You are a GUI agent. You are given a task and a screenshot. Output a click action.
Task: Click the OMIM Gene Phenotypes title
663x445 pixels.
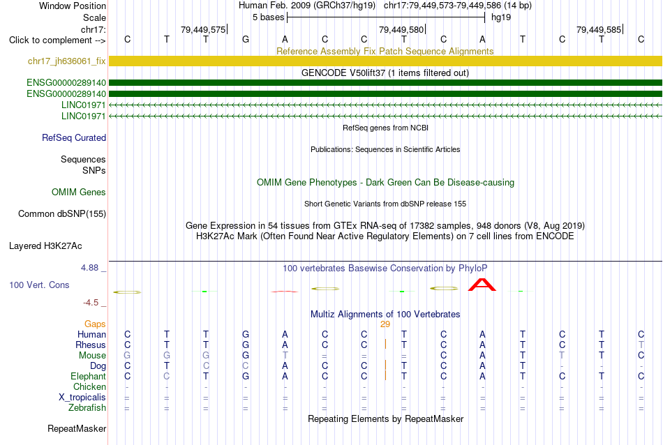point(386,183)
